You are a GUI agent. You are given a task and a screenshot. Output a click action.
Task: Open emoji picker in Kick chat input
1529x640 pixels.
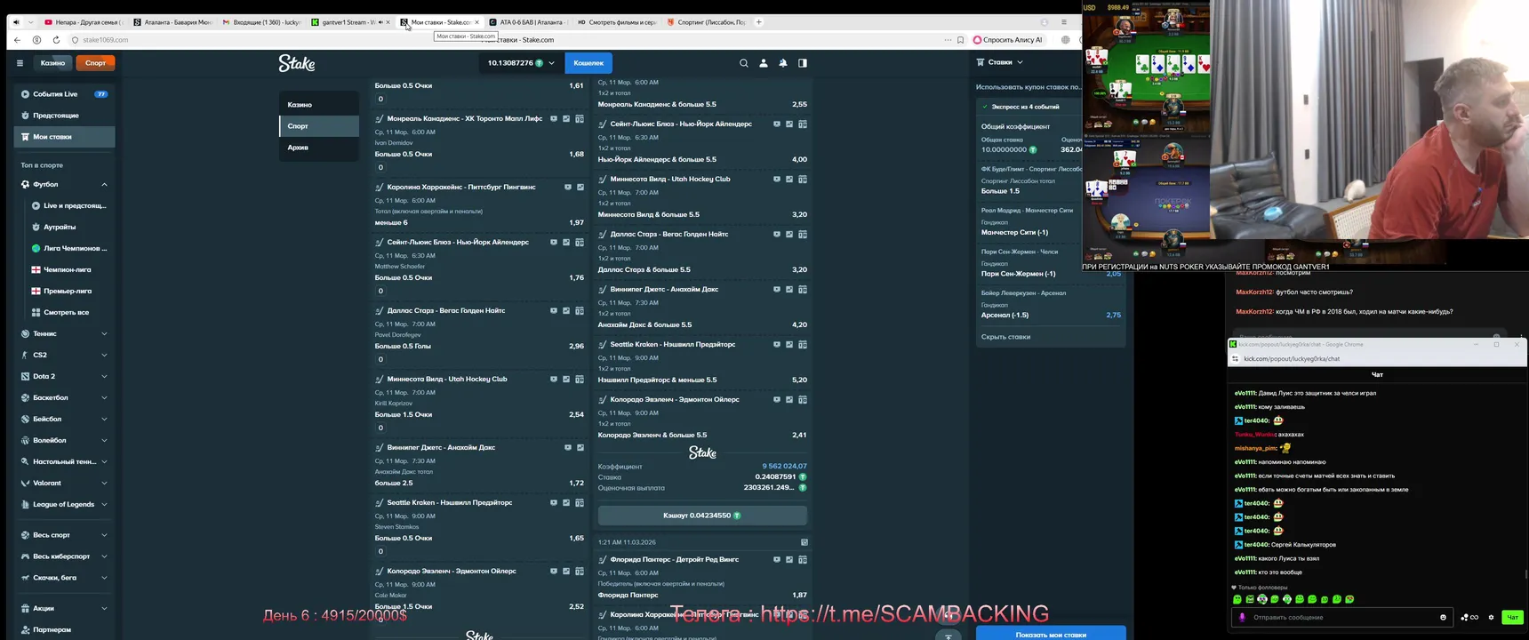pos(1443,617)
